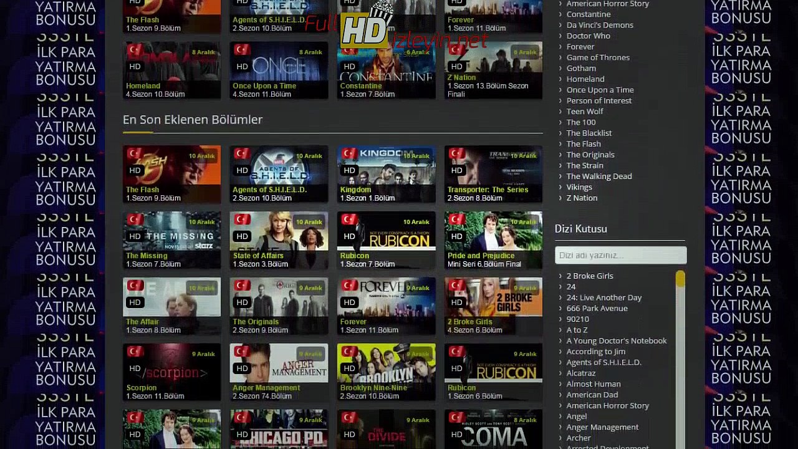The width and height of the screenshot is (798, 449).
Task: Click the HD badge on Transporter: The Series card
Action: tap(456, 170)
